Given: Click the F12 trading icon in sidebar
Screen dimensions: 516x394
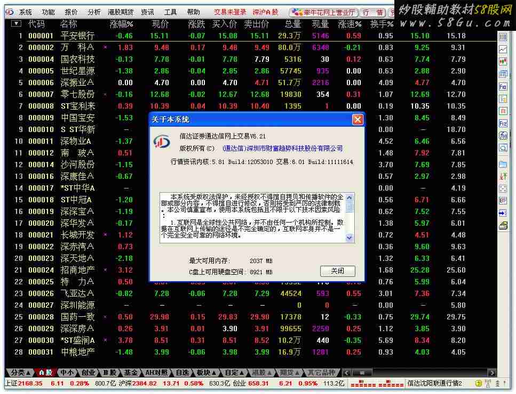Looking at the screenshot, I should (503, 124).
